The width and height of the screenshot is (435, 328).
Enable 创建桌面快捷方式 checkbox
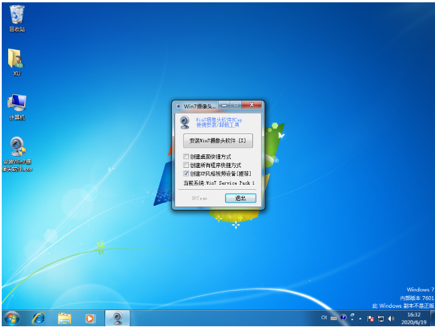[x=186, y=157]
